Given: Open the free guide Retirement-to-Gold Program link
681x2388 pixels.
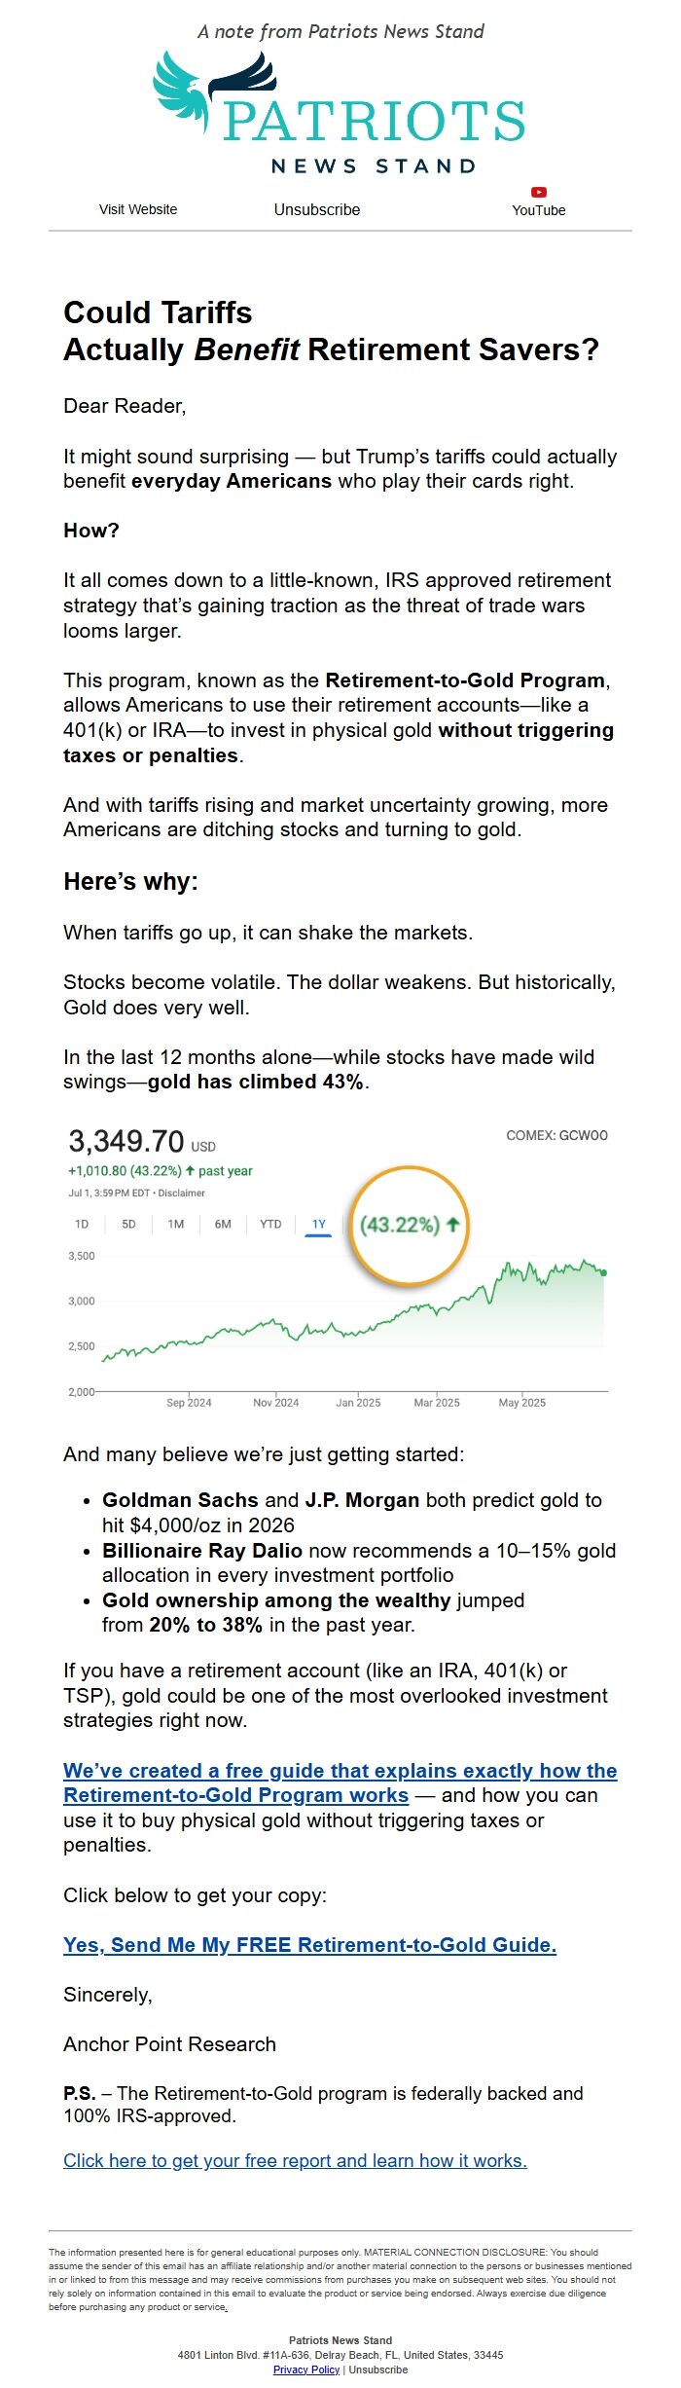Looking at the screenshot, I should 340,1782.
